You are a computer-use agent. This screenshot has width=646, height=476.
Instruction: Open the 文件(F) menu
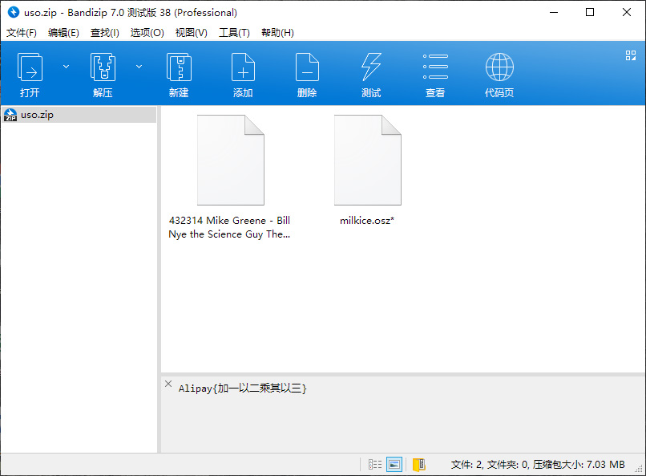tap(21, 33)
